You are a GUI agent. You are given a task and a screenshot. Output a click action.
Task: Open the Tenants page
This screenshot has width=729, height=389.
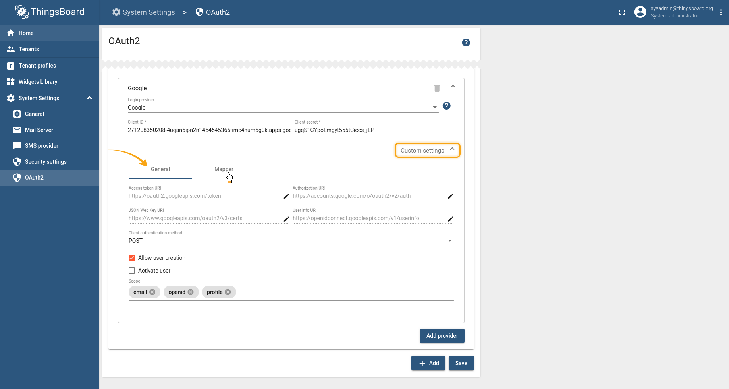(x=49, y=49)
